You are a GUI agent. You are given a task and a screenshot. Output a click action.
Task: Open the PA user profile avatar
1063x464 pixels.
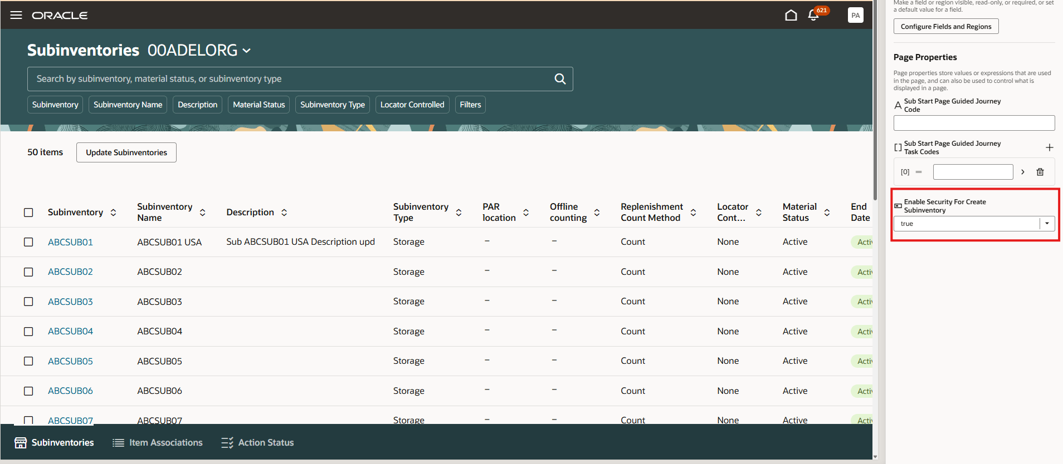click(x=855, y=15)
